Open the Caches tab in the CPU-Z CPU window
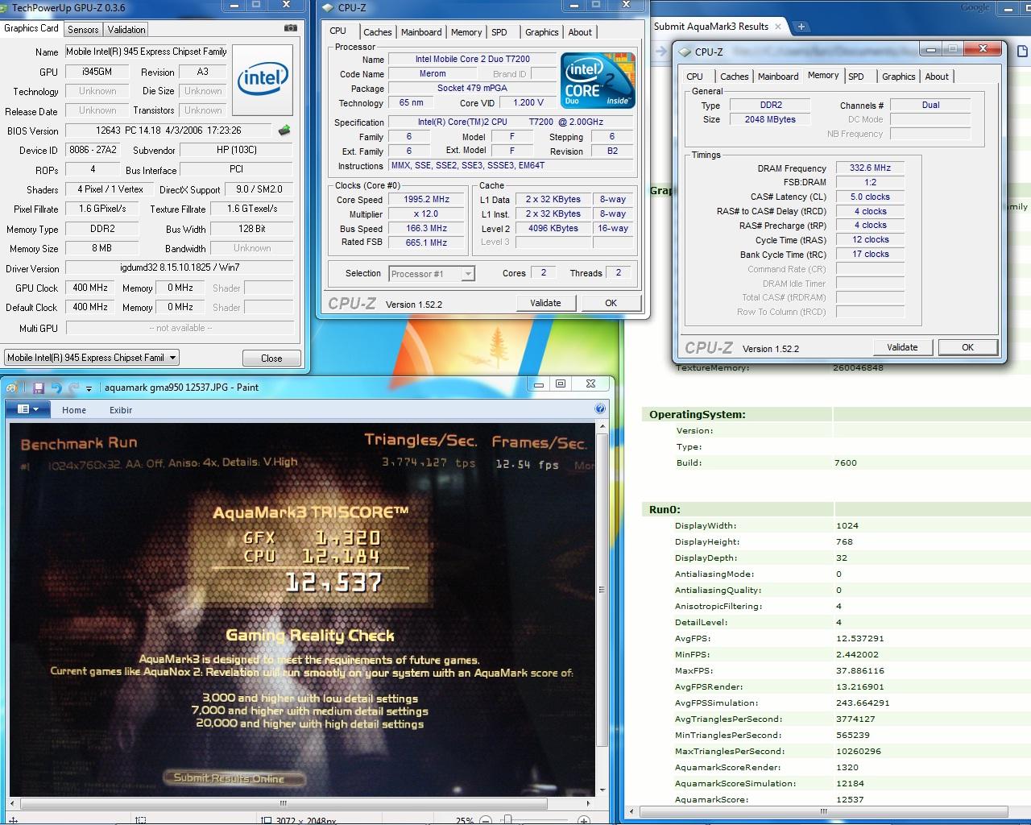Screen dimensions: 1031x825 377,32
